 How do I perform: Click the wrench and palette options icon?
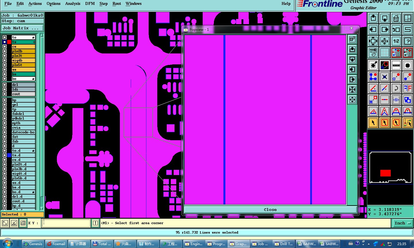373,53
